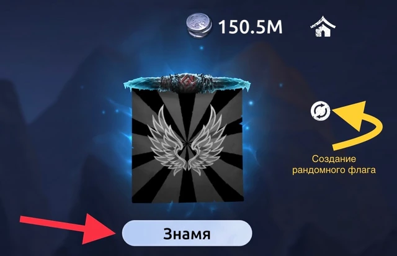Click the banner's top-left corner under the pole
This screenshot has height=256, width=397.
[x=138, y=96]
